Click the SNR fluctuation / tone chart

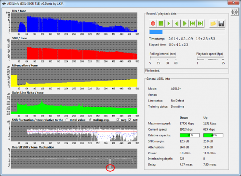pyautogui.click(x=74, y=132)
